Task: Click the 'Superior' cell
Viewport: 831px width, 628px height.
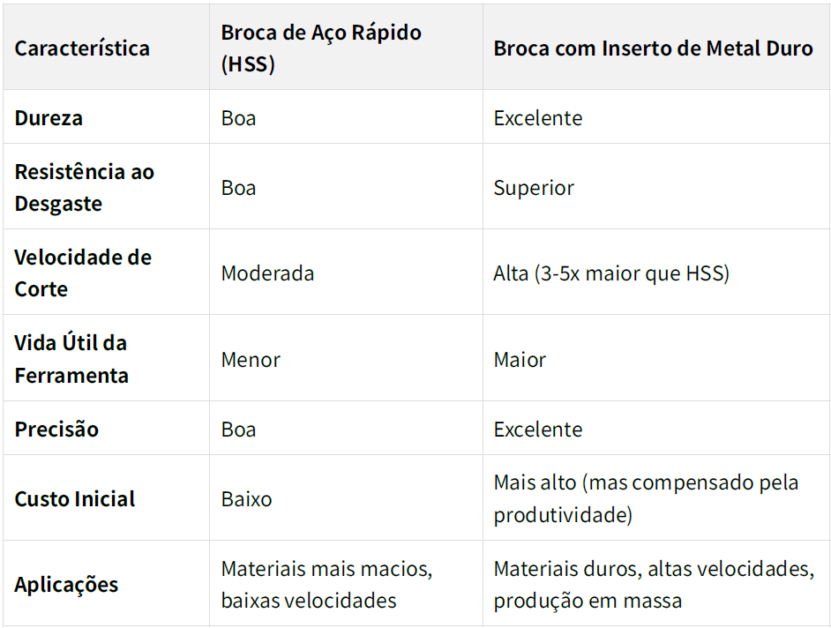Action: tap(534, 187)
